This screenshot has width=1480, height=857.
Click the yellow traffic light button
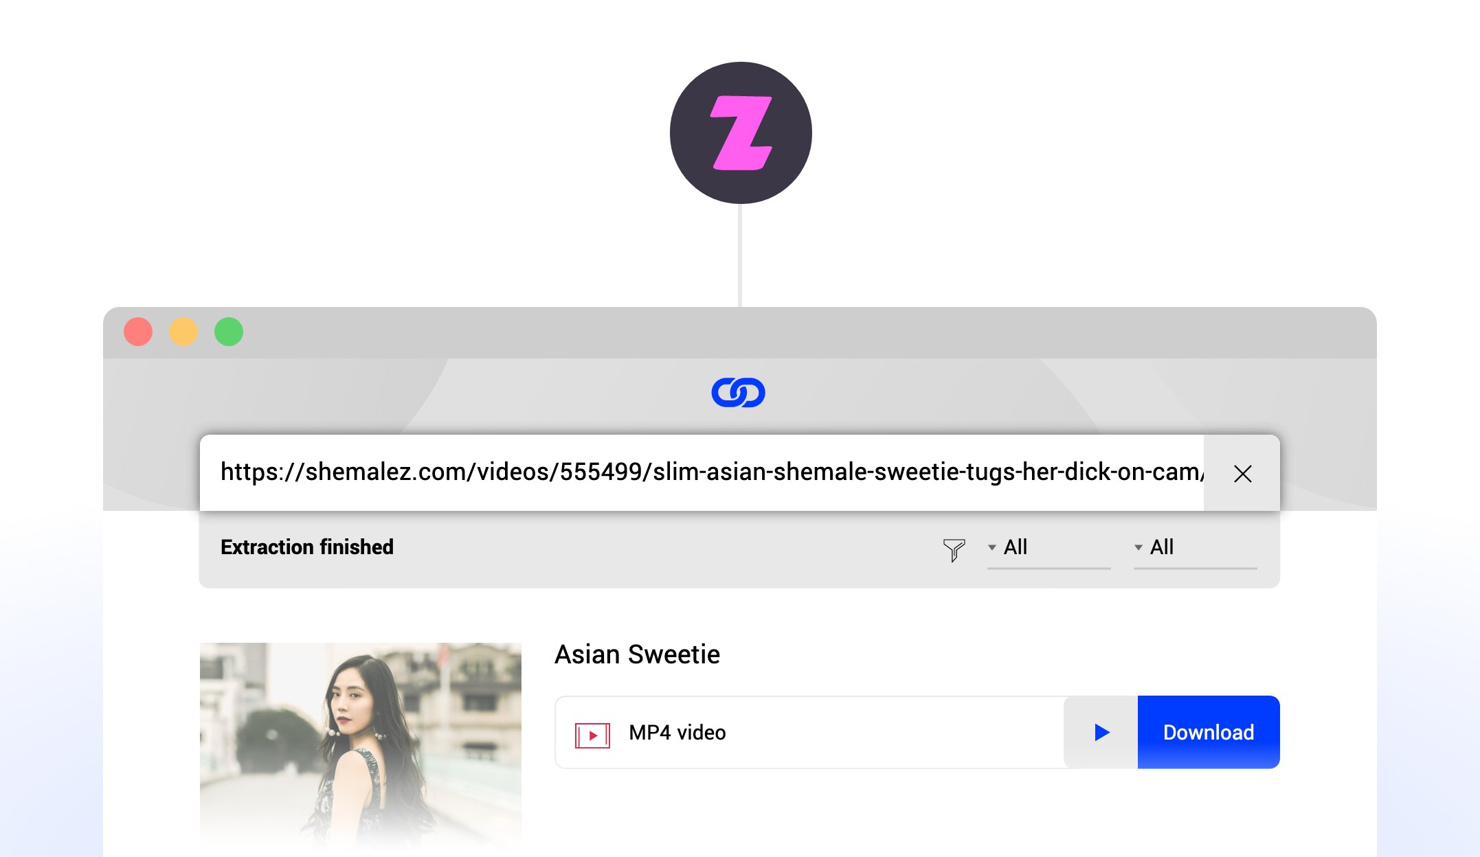(183, 332)
